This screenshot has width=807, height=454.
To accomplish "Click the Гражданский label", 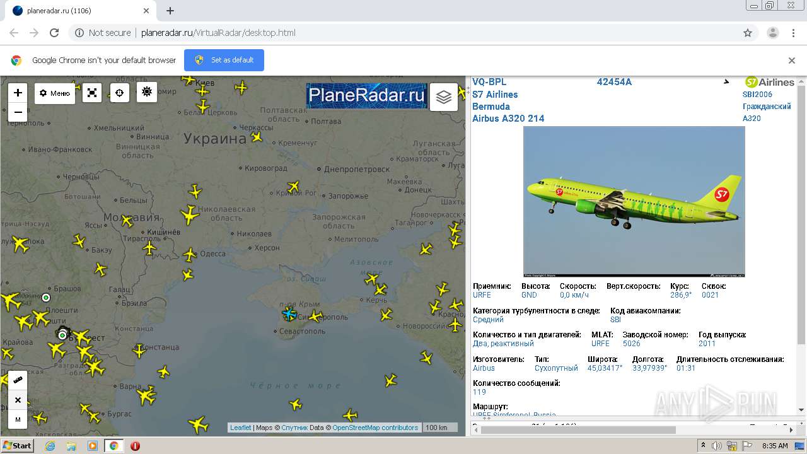I will point(767,107).
